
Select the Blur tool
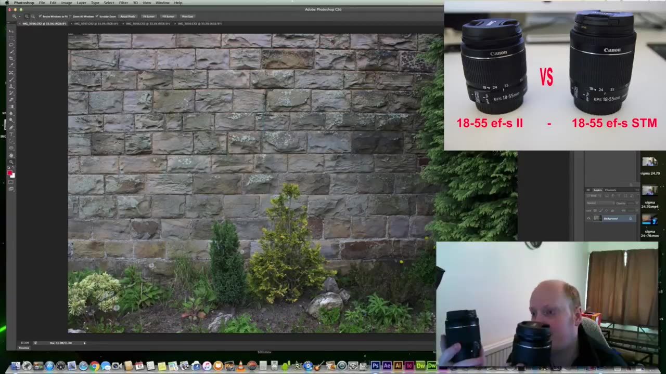click(11, 113)
